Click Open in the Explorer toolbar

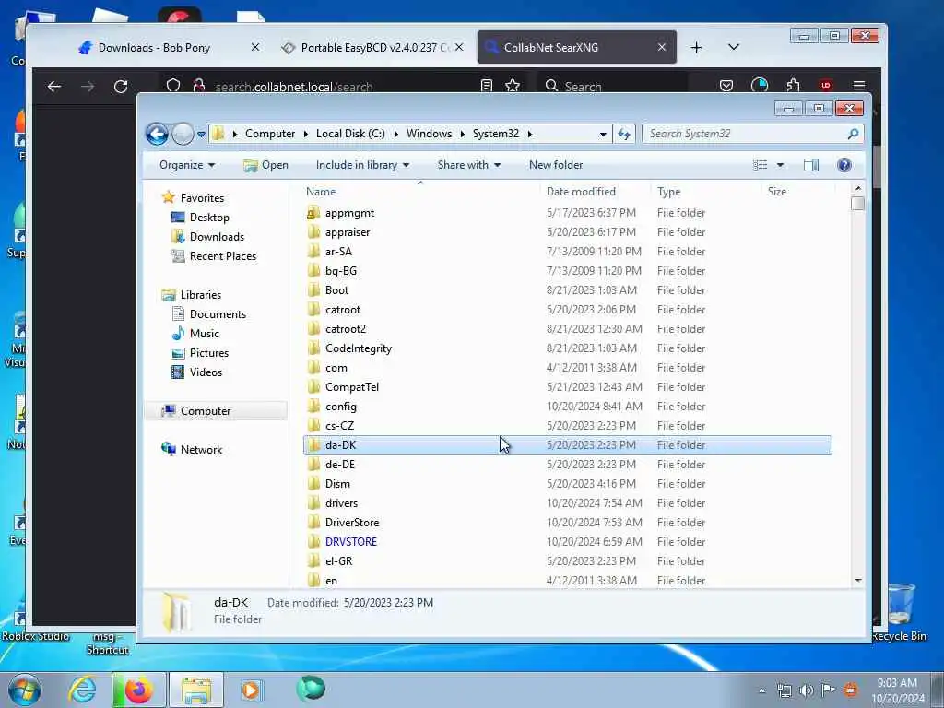click(x=266, y=165)
